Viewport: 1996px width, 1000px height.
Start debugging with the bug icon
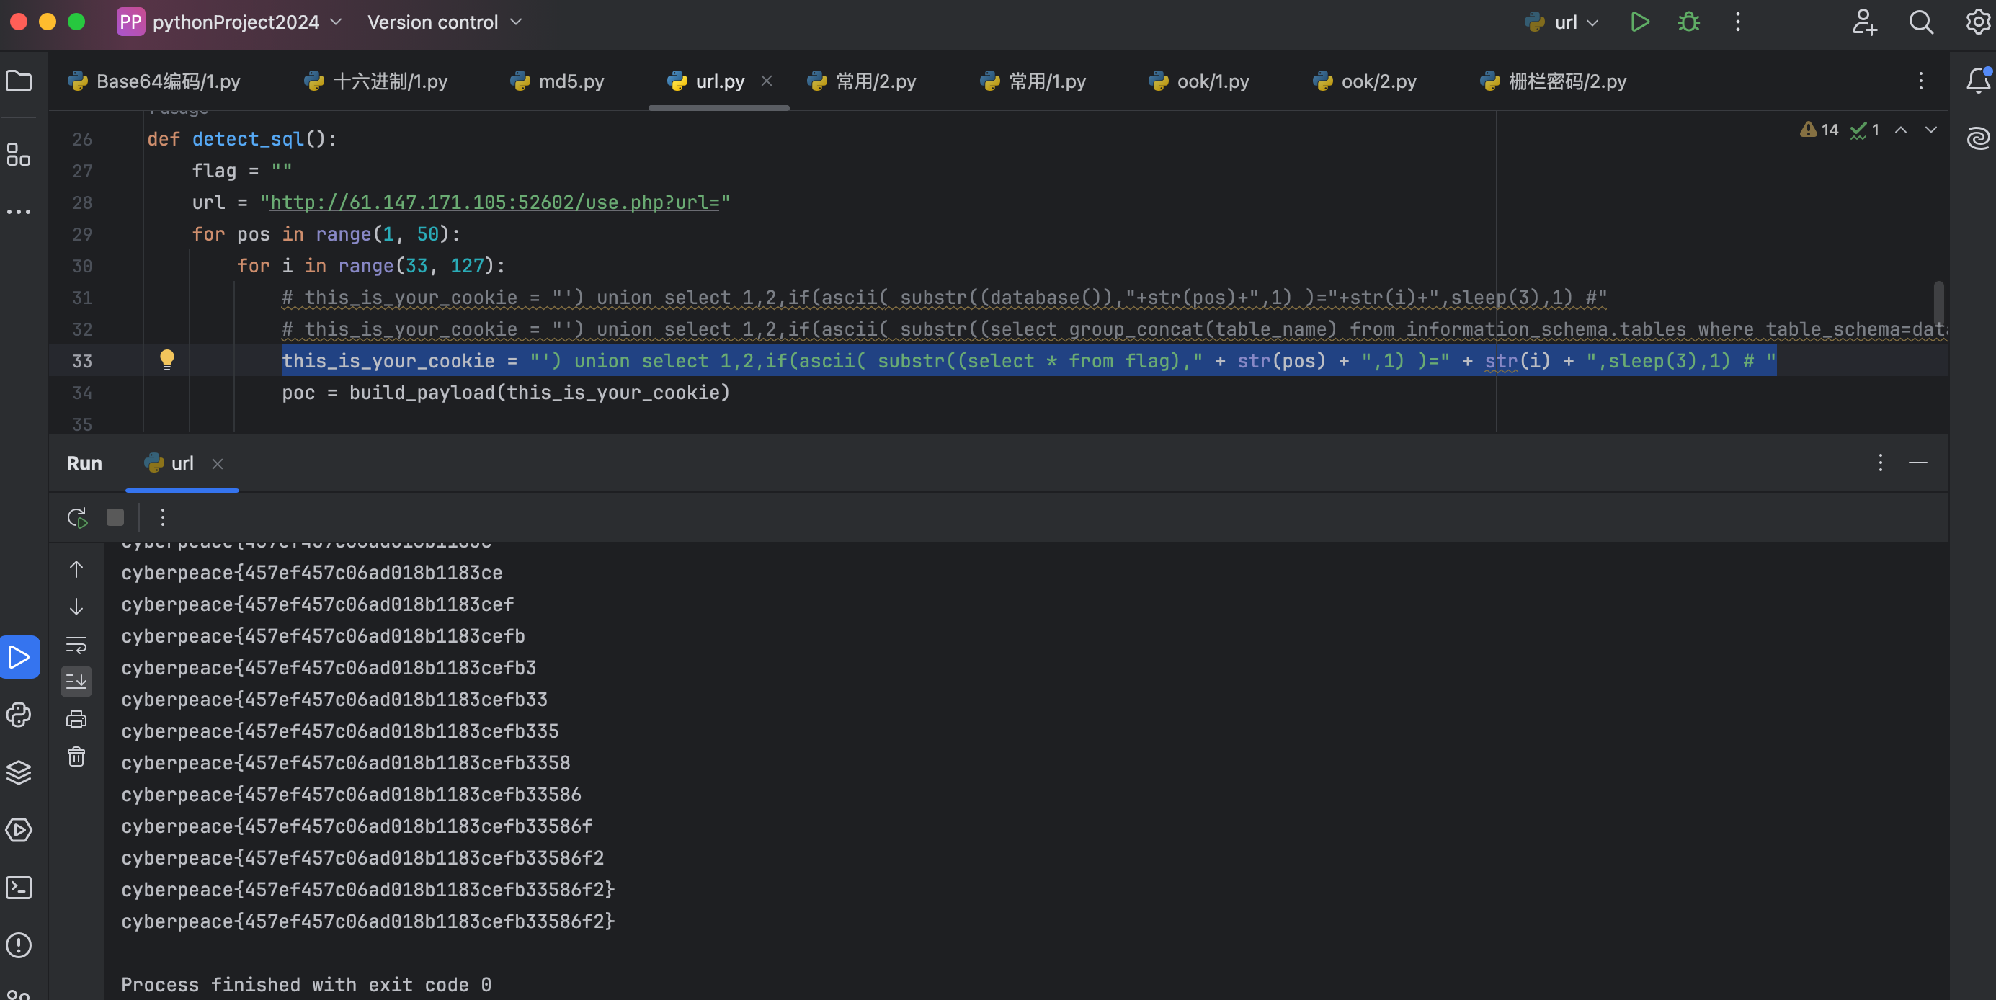(x=1688, y=22)
